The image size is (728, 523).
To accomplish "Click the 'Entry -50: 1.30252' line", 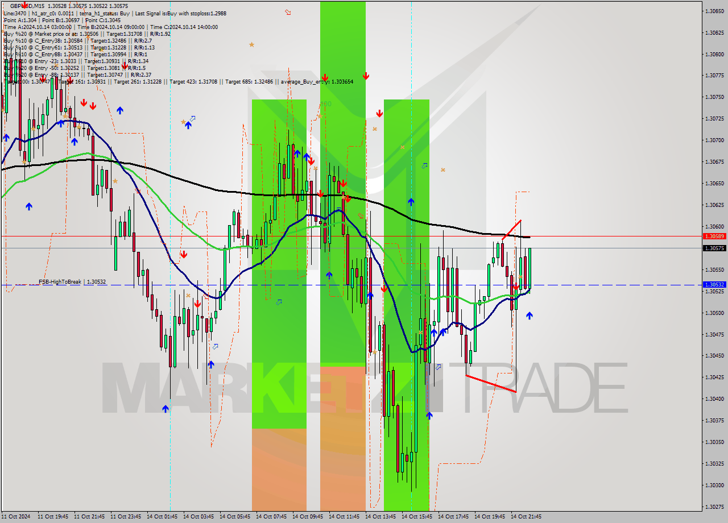I will point(75,68).
